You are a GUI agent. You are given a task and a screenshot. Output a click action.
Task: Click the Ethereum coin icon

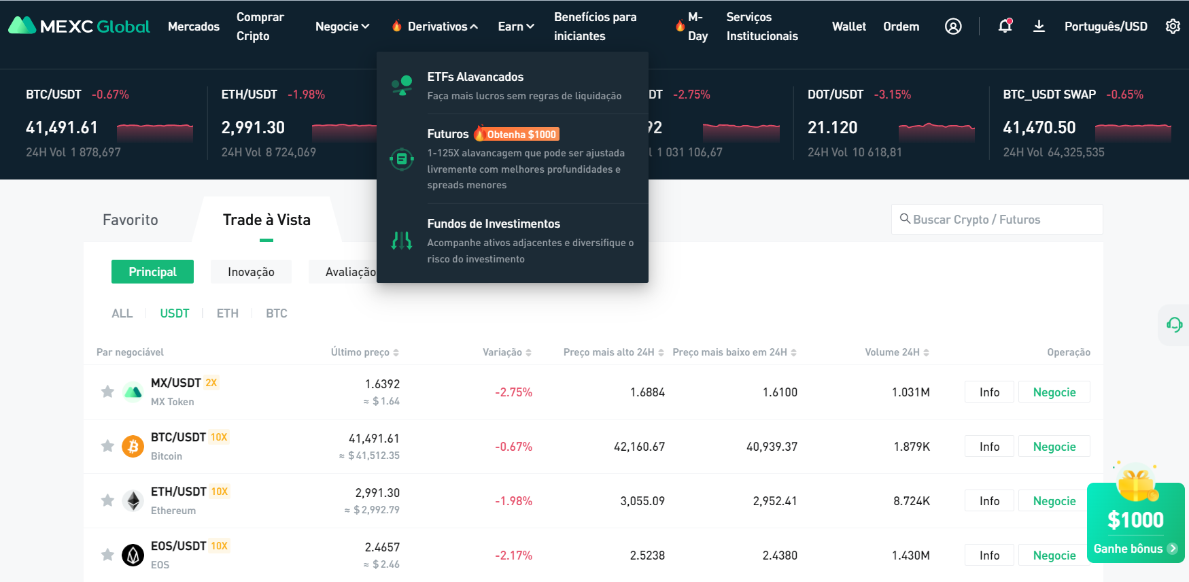133,500
